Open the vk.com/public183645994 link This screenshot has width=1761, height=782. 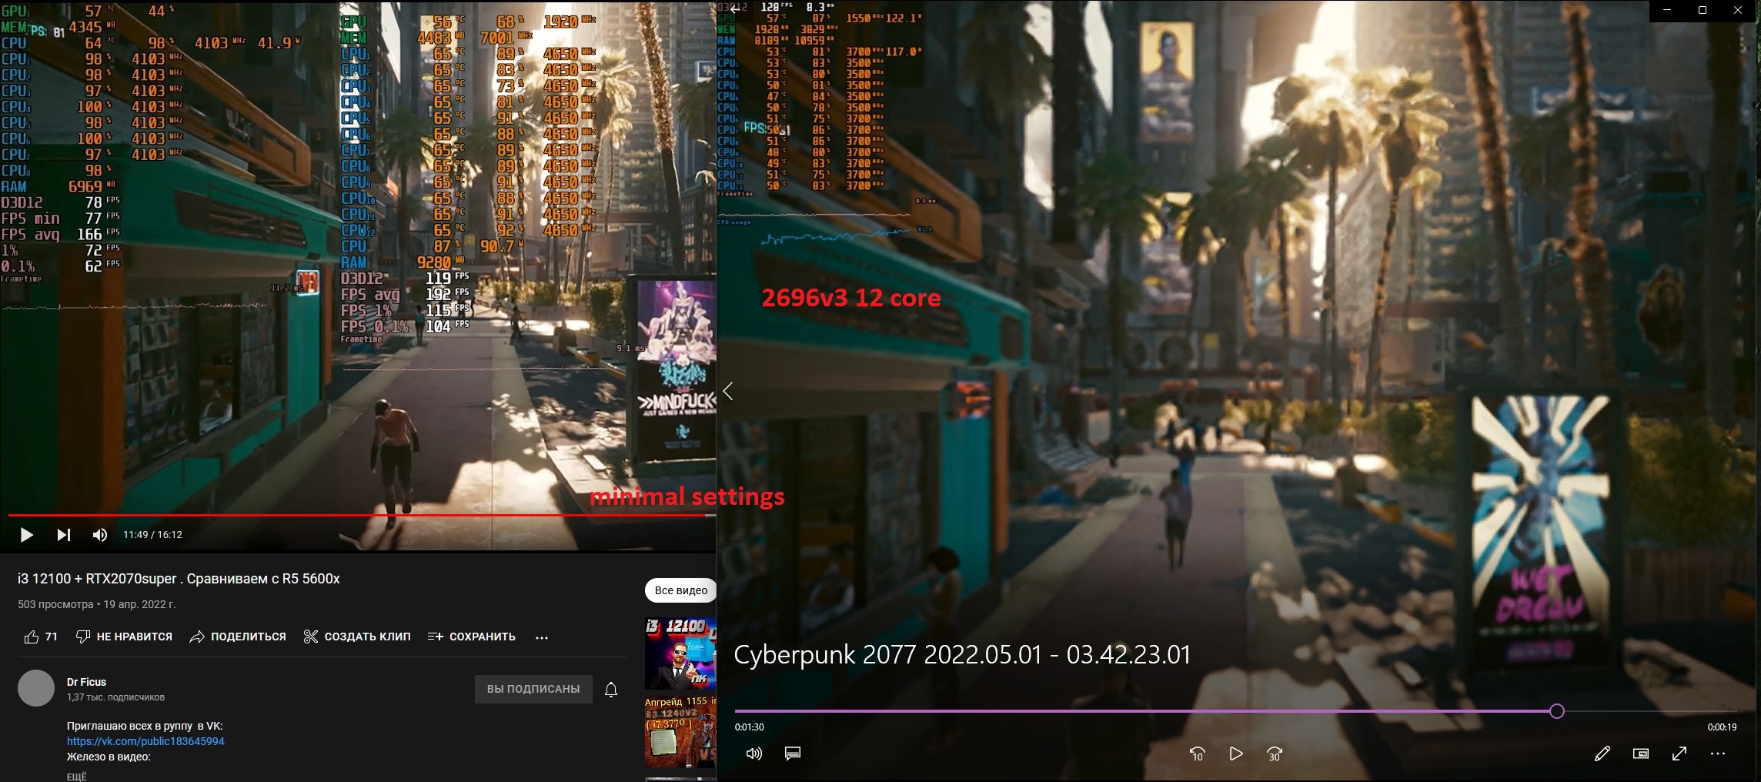(145, 741)
